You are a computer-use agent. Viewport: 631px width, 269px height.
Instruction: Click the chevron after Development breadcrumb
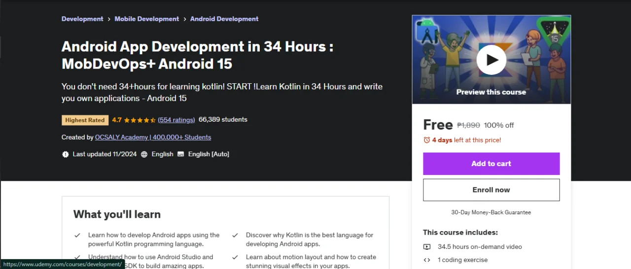(x=109, y=19)
